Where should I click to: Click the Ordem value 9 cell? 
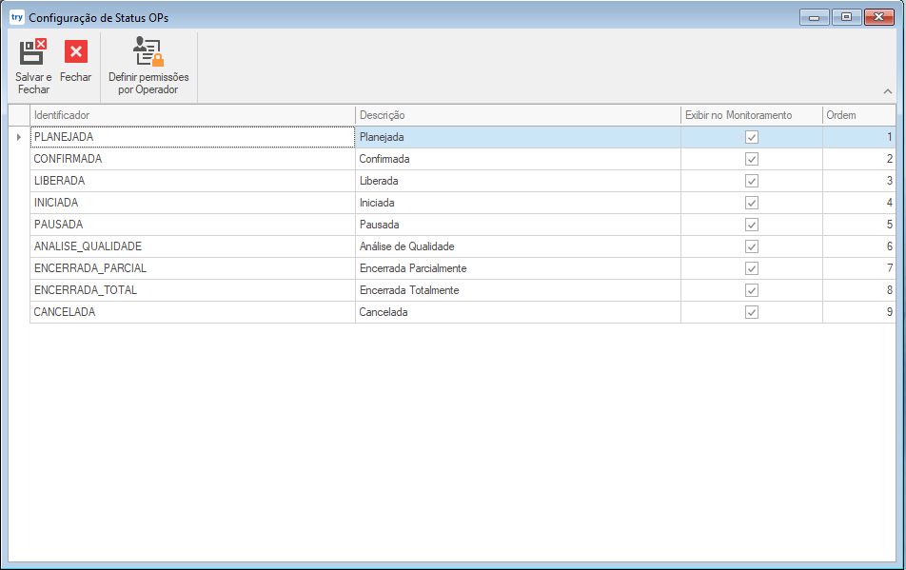click(858, 312)
